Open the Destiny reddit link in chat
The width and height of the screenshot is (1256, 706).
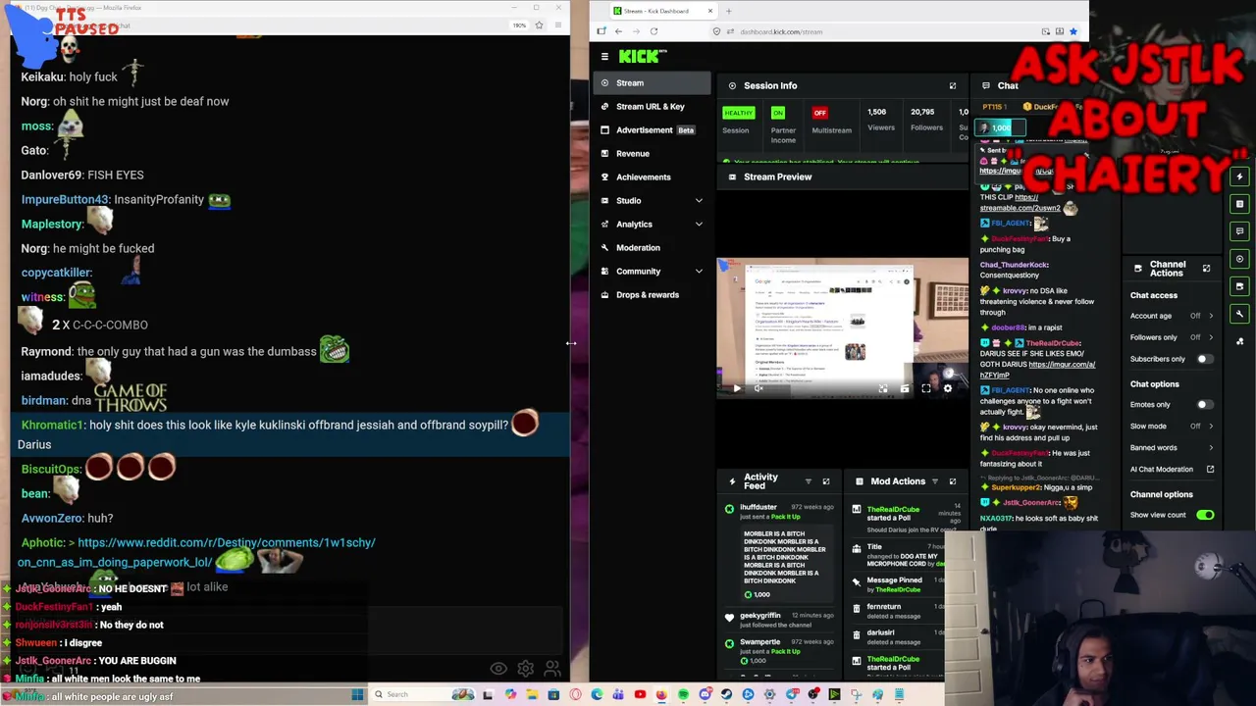[196, 552]
